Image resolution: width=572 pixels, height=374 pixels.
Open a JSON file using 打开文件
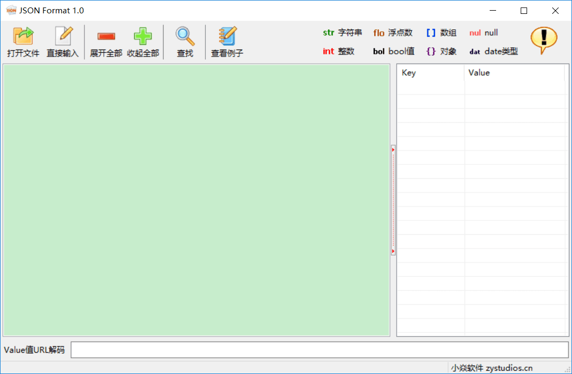(23, 42)
